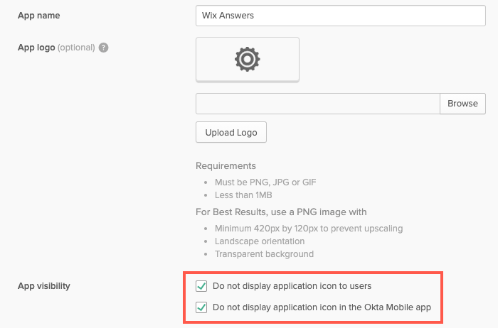Click the empty logo file path field

coord(318,104)
